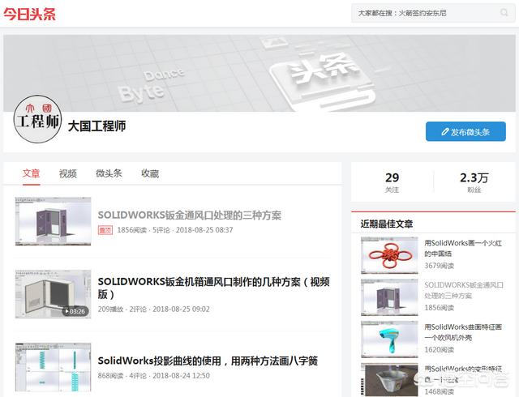Click the 1856阅读 count under pinned article

click(x=131, y=230)
